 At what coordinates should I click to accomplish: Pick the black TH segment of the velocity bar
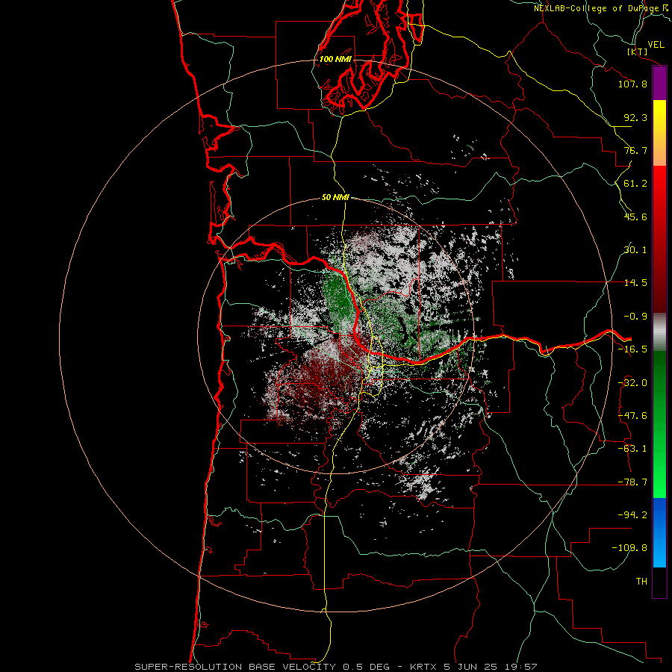(x=659, y=582)
